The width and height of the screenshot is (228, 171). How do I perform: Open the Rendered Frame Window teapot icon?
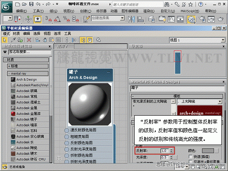[x=211, y=19]
